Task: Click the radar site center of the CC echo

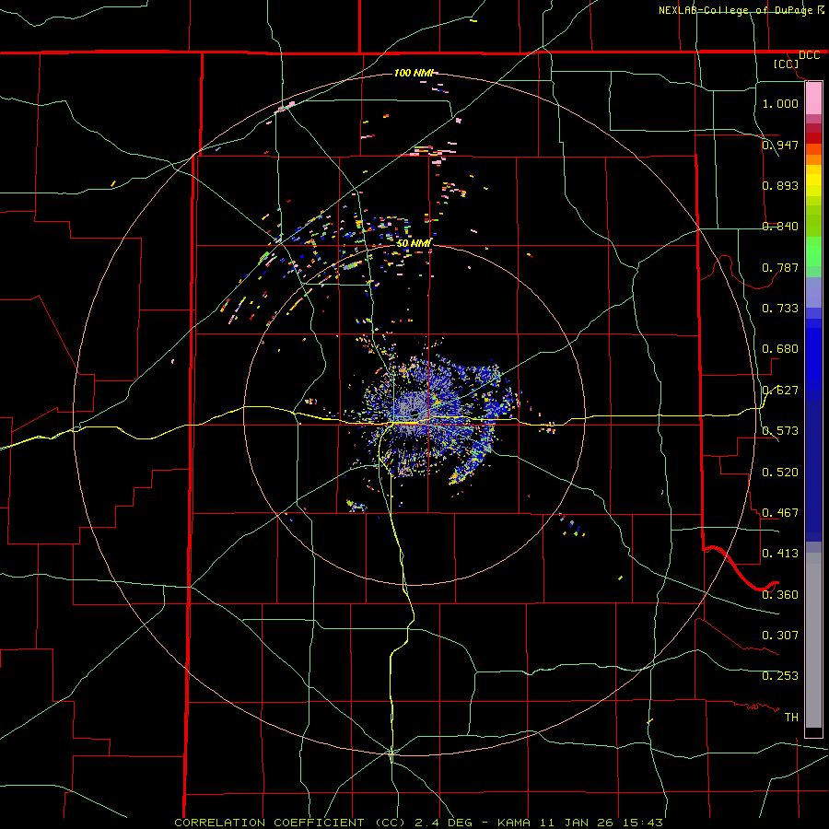Action: [x=414, y=414]
